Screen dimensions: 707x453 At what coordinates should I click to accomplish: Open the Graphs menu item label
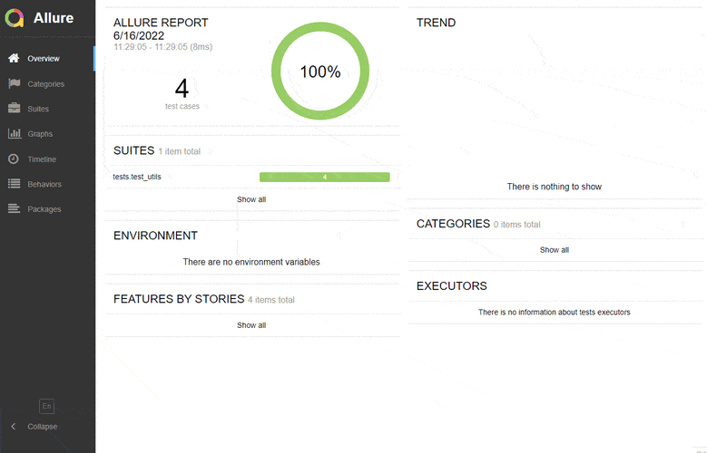tap(40, 134)
